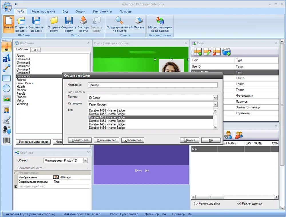
Task: Open the Инструменты ribbon tab
Action: pyautogui.click(x=102, y=11)
